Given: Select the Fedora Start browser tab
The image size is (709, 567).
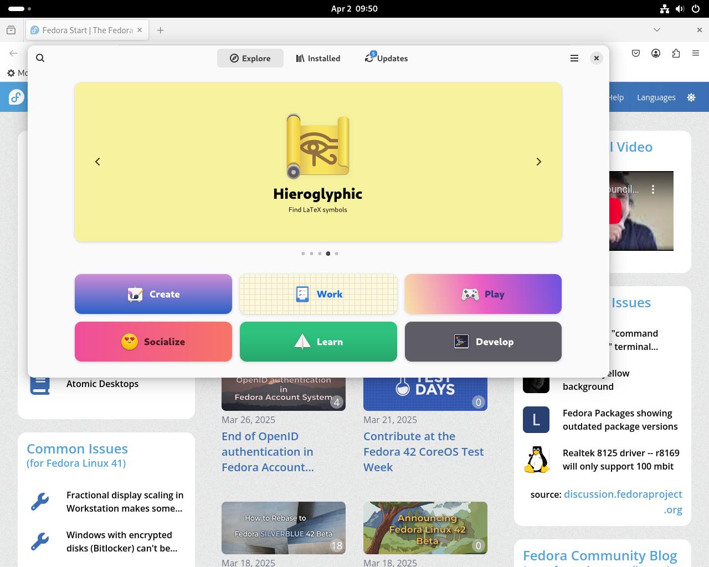Looking at the screenshot, I should [87, 30].
